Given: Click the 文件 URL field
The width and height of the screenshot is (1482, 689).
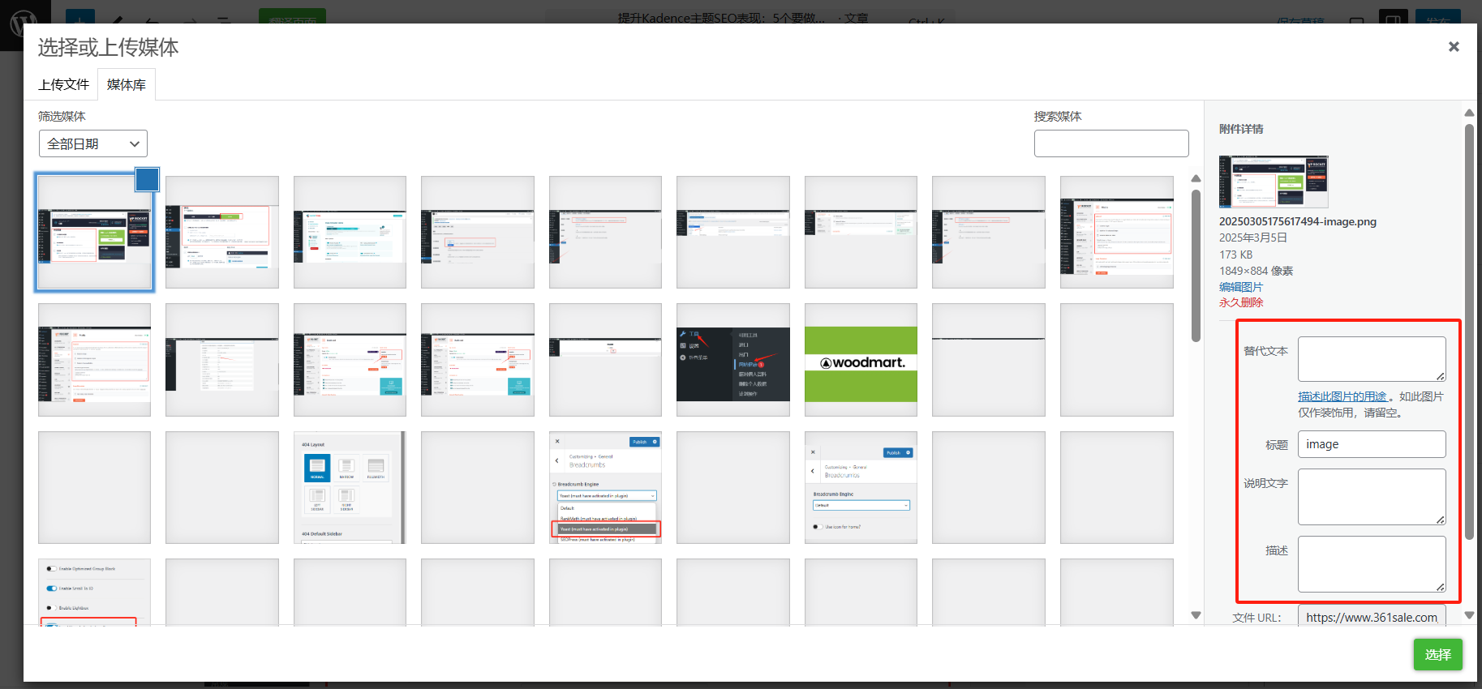Looking at the screenshot, I should (1371, 617).
